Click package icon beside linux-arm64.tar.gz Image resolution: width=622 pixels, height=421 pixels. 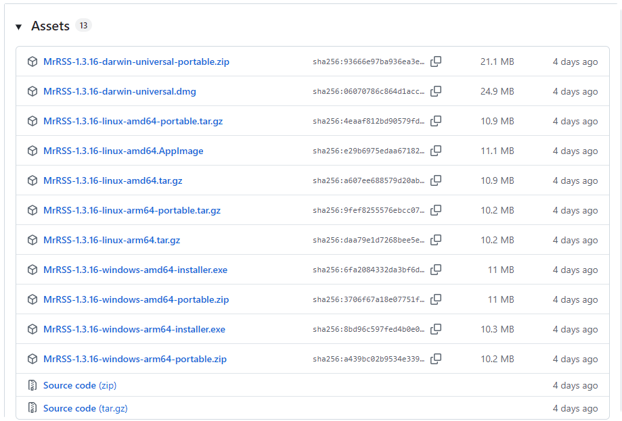[x=32, y=240]
